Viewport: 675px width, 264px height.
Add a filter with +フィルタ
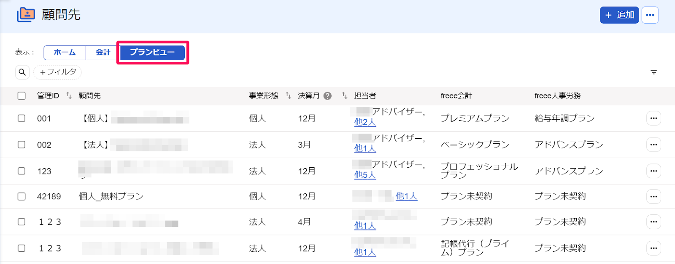click(58, 72)
